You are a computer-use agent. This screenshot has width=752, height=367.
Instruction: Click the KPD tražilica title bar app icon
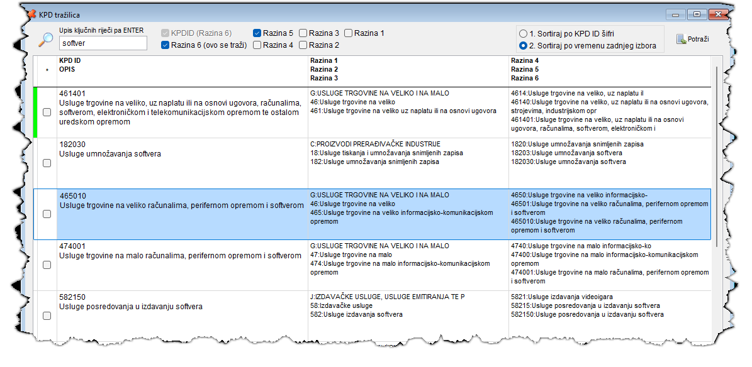pyautogui.click(x=31, y=14)
